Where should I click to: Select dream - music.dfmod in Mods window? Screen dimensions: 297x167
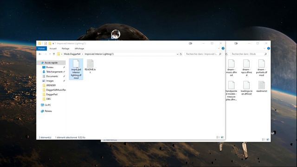tap(231, 68)
